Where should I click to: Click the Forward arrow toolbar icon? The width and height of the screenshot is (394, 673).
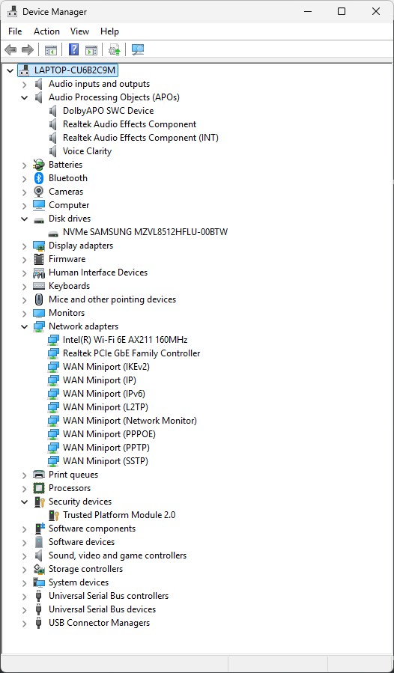(28, 50)
